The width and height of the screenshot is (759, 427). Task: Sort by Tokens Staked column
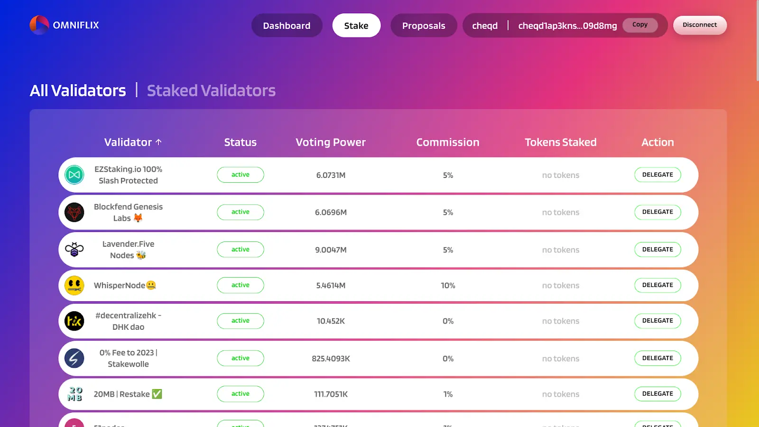[561, 142]
